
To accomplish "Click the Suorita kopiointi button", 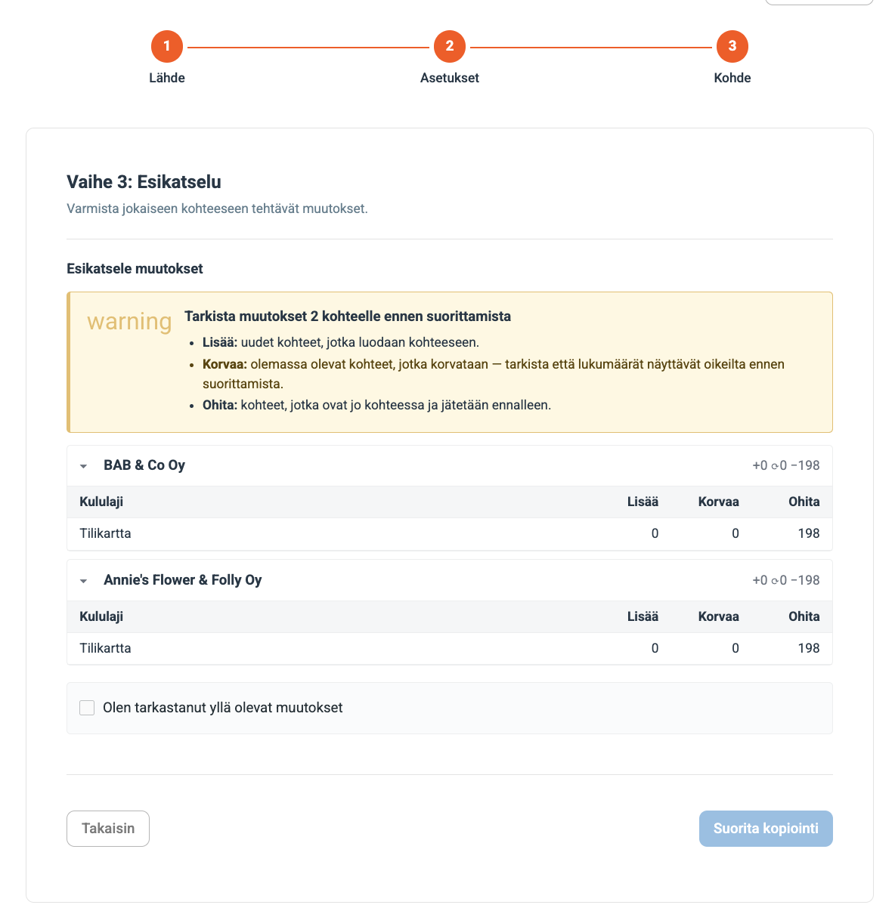I will (x=766, y=829).
